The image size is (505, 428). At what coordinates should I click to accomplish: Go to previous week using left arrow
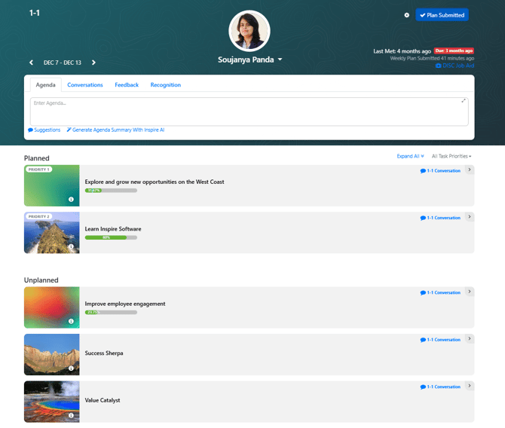pos(32,63)
